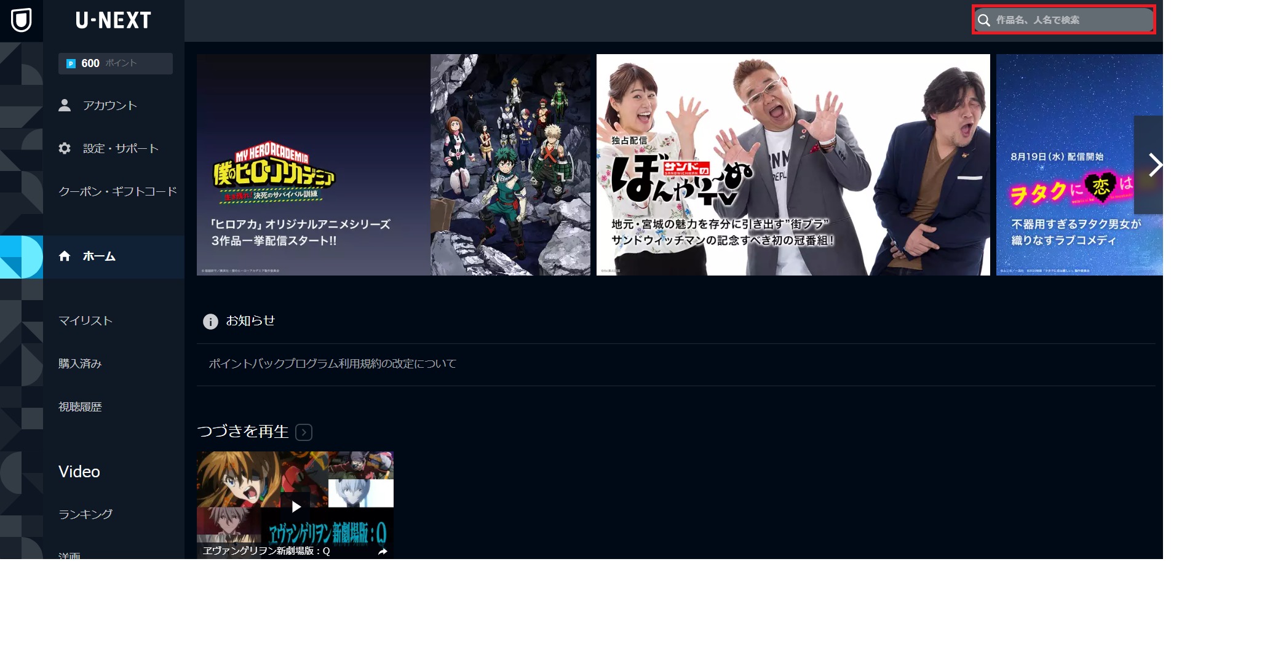
Task: Open ヱヴァンゲリヲン新劇場版：Q title
Action: [x=266, y=551]
